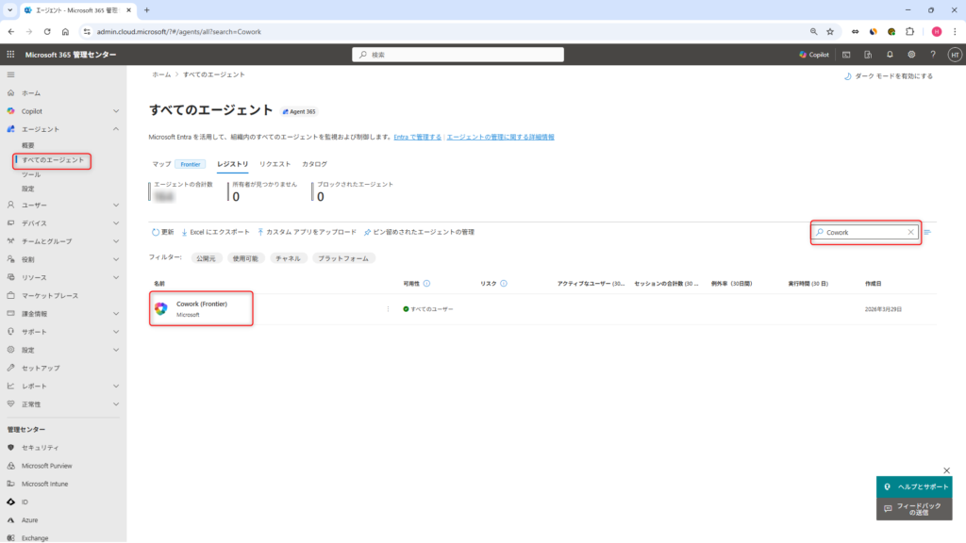
Task: Open the プラットフォーム filter dropdown
Action: [343, 257]
